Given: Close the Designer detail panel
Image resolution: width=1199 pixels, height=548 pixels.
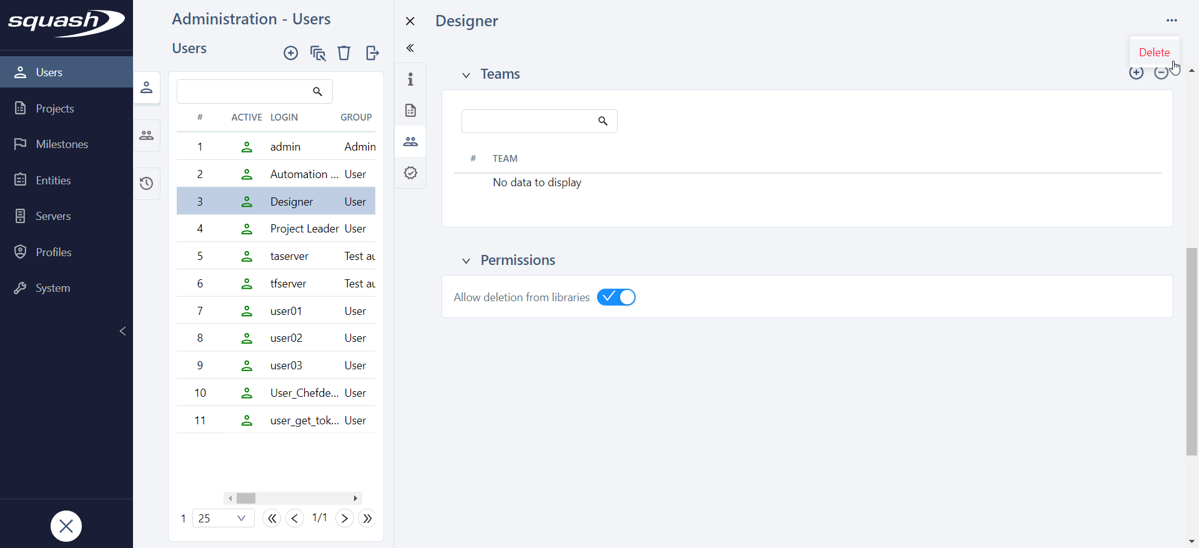Looking at the screenshot, I should click(410, 21).
